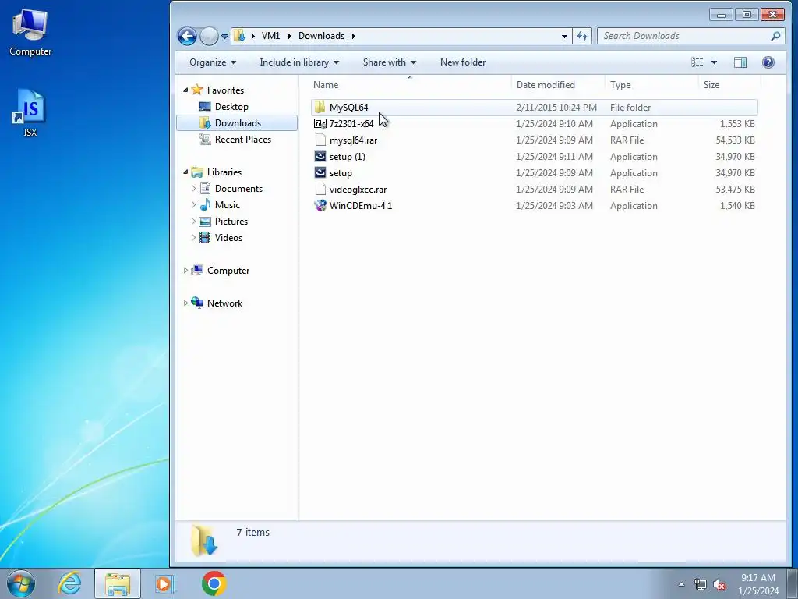Select Documents library
Image resolution: width=798 pixels, height=599 pixels.
pos(238,189)
